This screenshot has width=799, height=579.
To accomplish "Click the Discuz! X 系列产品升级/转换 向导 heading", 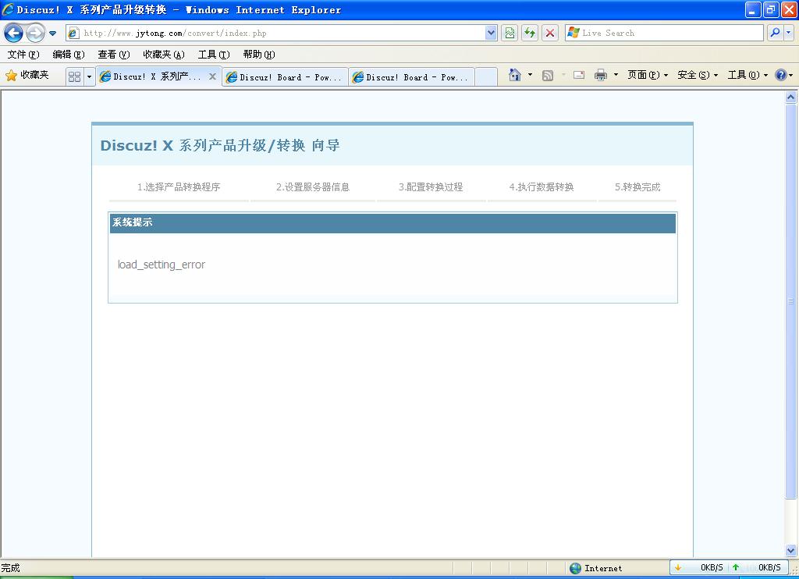I will pos(220,145).
